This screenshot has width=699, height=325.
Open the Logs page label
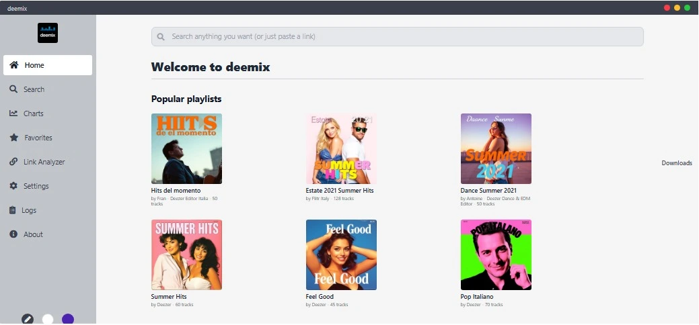(29, 210)
